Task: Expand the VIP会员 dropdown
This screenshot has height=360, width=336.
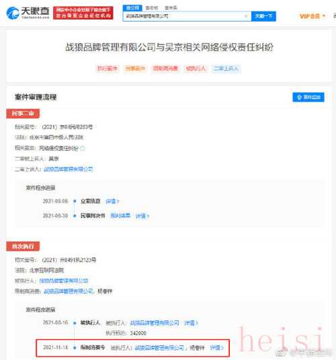Action: pos(312,16)
